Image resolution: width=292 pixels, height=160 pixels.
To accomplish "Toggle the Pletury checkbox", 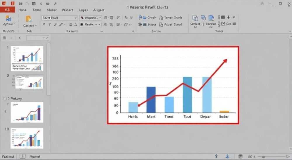I will (x=5, y=98).
